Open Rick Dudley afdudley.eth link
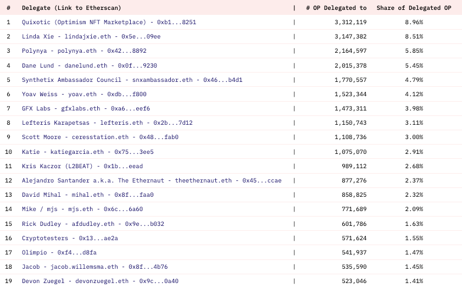This screenshot has width=462, height=288. 93,224
